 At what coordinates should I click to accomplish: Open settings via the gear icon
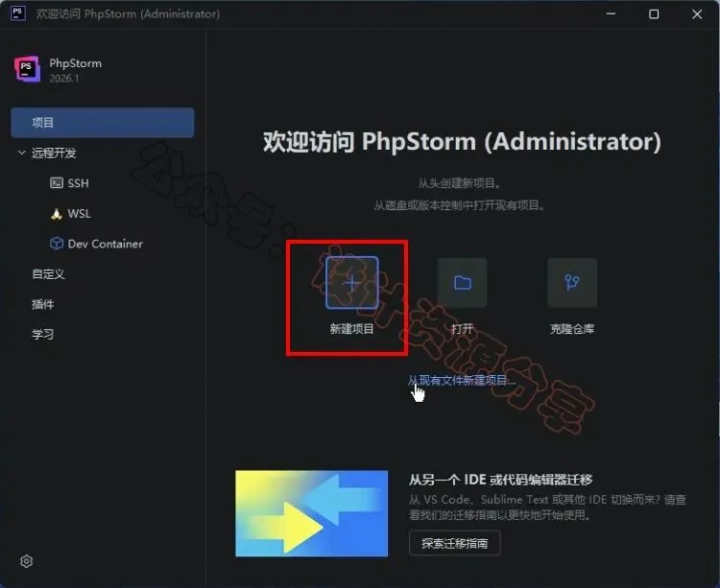(x=26, y=561)
